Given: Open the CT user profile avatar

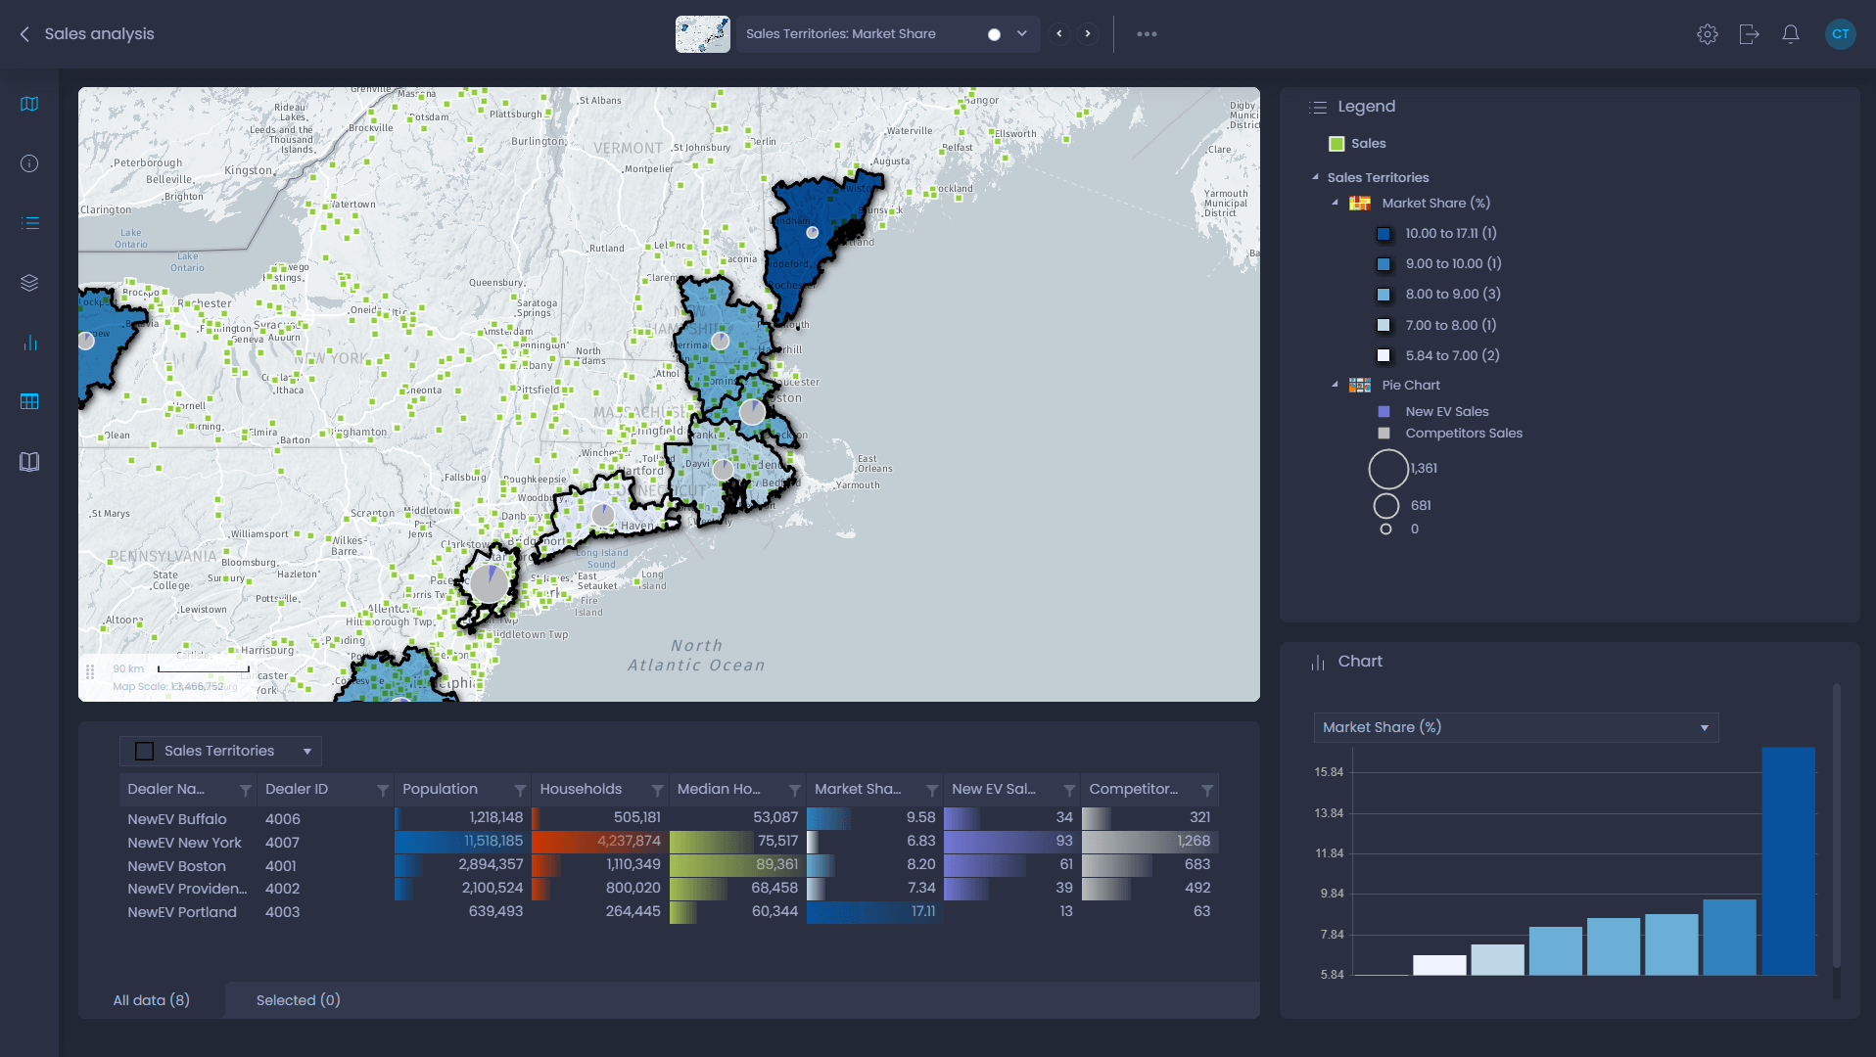Looking at the screenshot, I should 1841,34.
